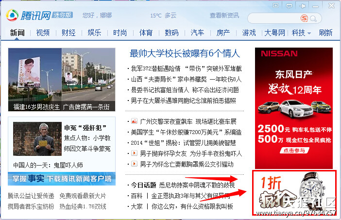Switch to the 汽车 tab
The image size is (341, 220).
[x=198, y=33]
